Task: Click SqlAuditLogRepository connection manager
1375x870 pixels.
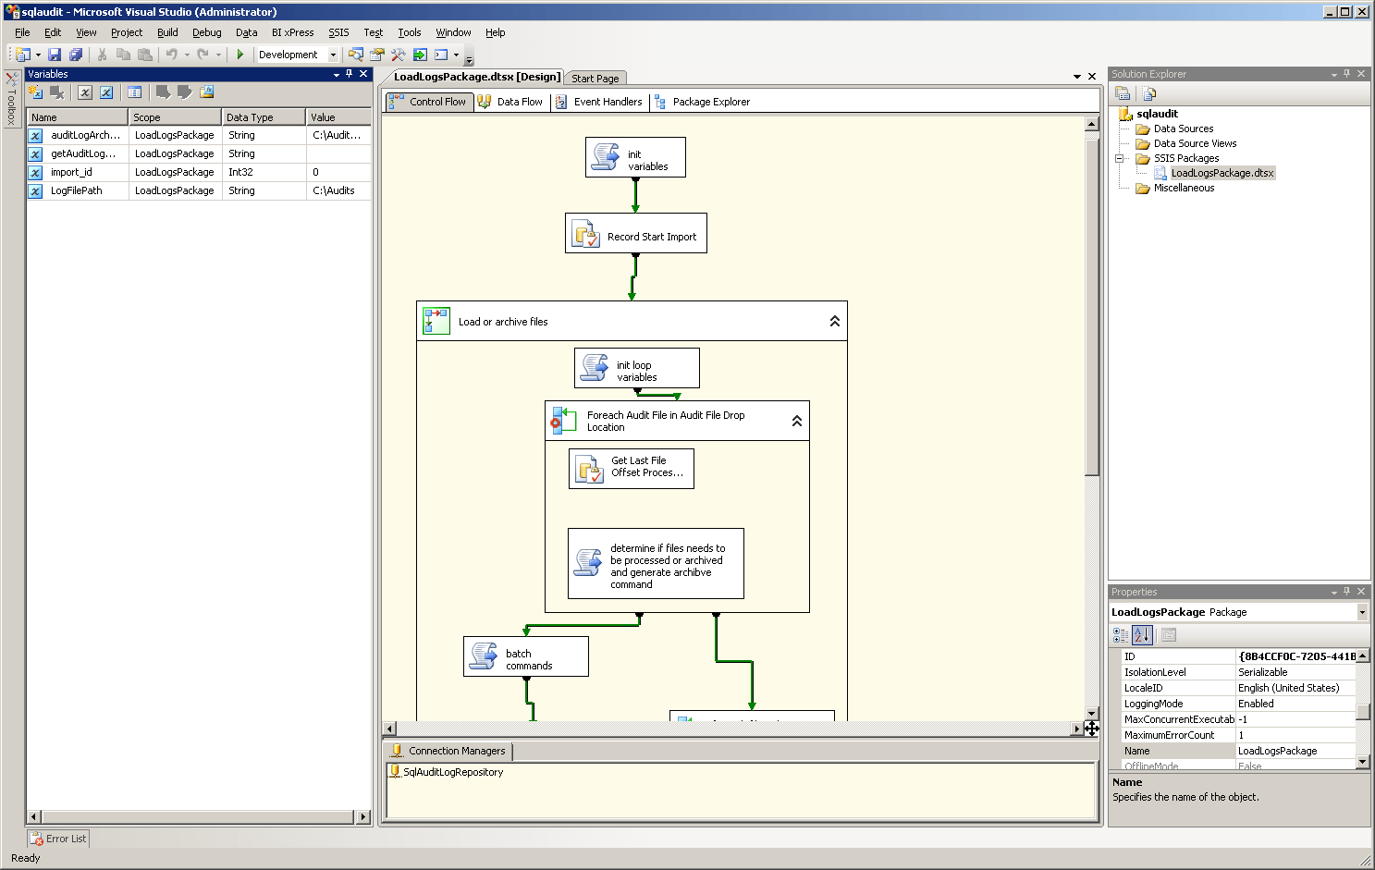Action: click(x=452, y=772)
